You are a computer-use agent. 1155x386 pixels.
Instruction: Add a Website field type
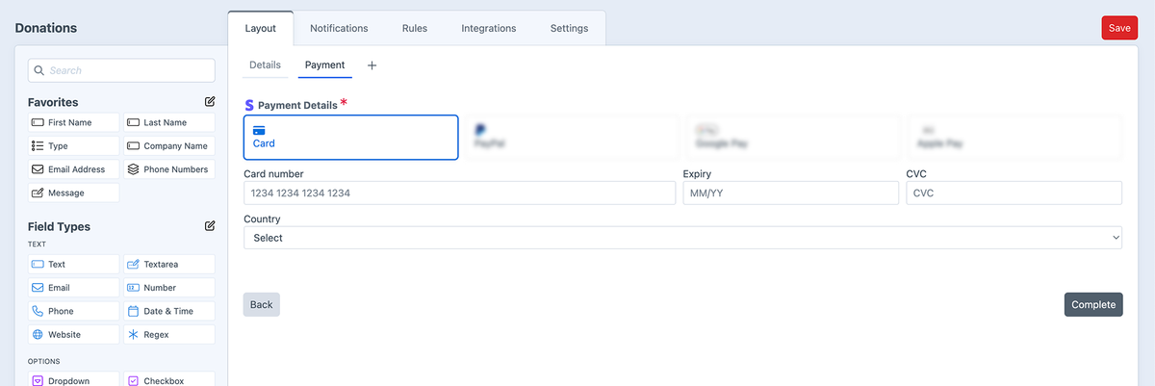[74, 335]
